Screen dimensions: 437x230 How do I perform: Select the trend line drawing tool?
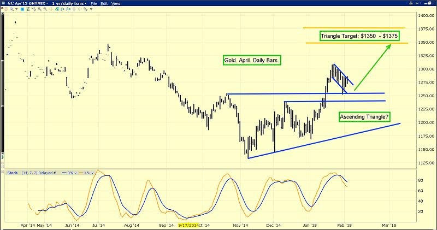coord(34,9)
